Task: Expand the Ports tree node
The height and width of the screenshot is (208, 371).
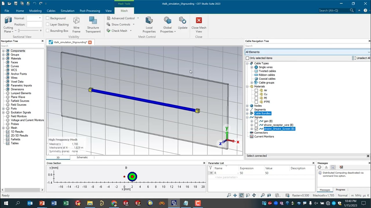Action: (3, 109)
